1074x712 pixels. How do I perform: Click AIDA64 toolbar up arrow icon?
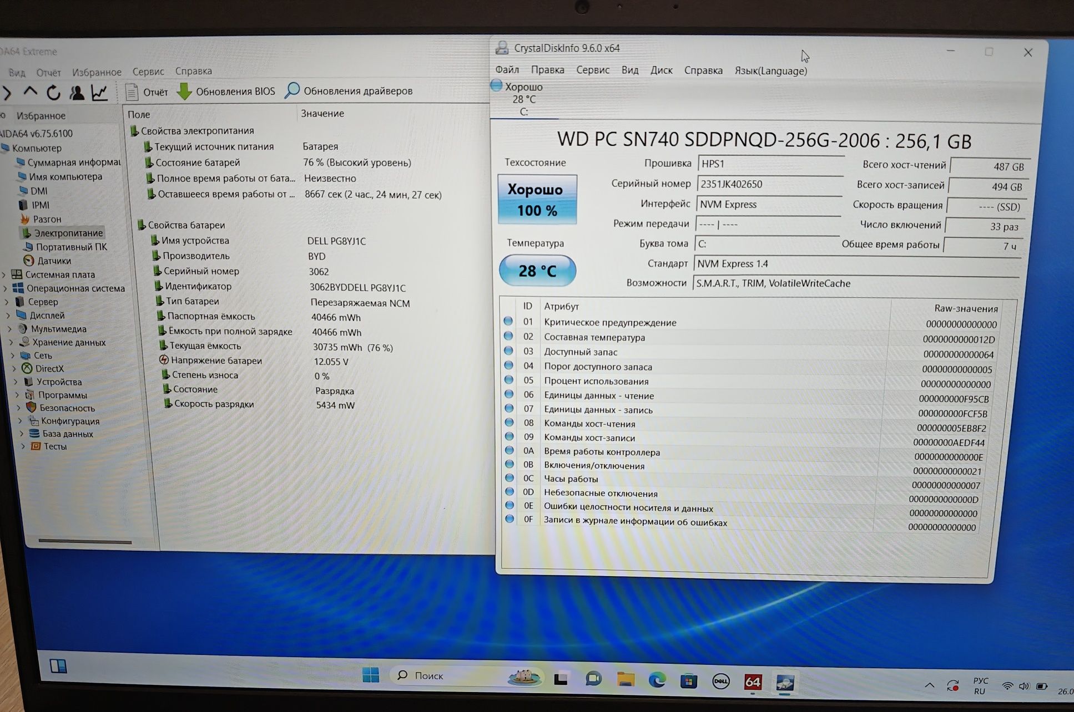tap(31, 91)
